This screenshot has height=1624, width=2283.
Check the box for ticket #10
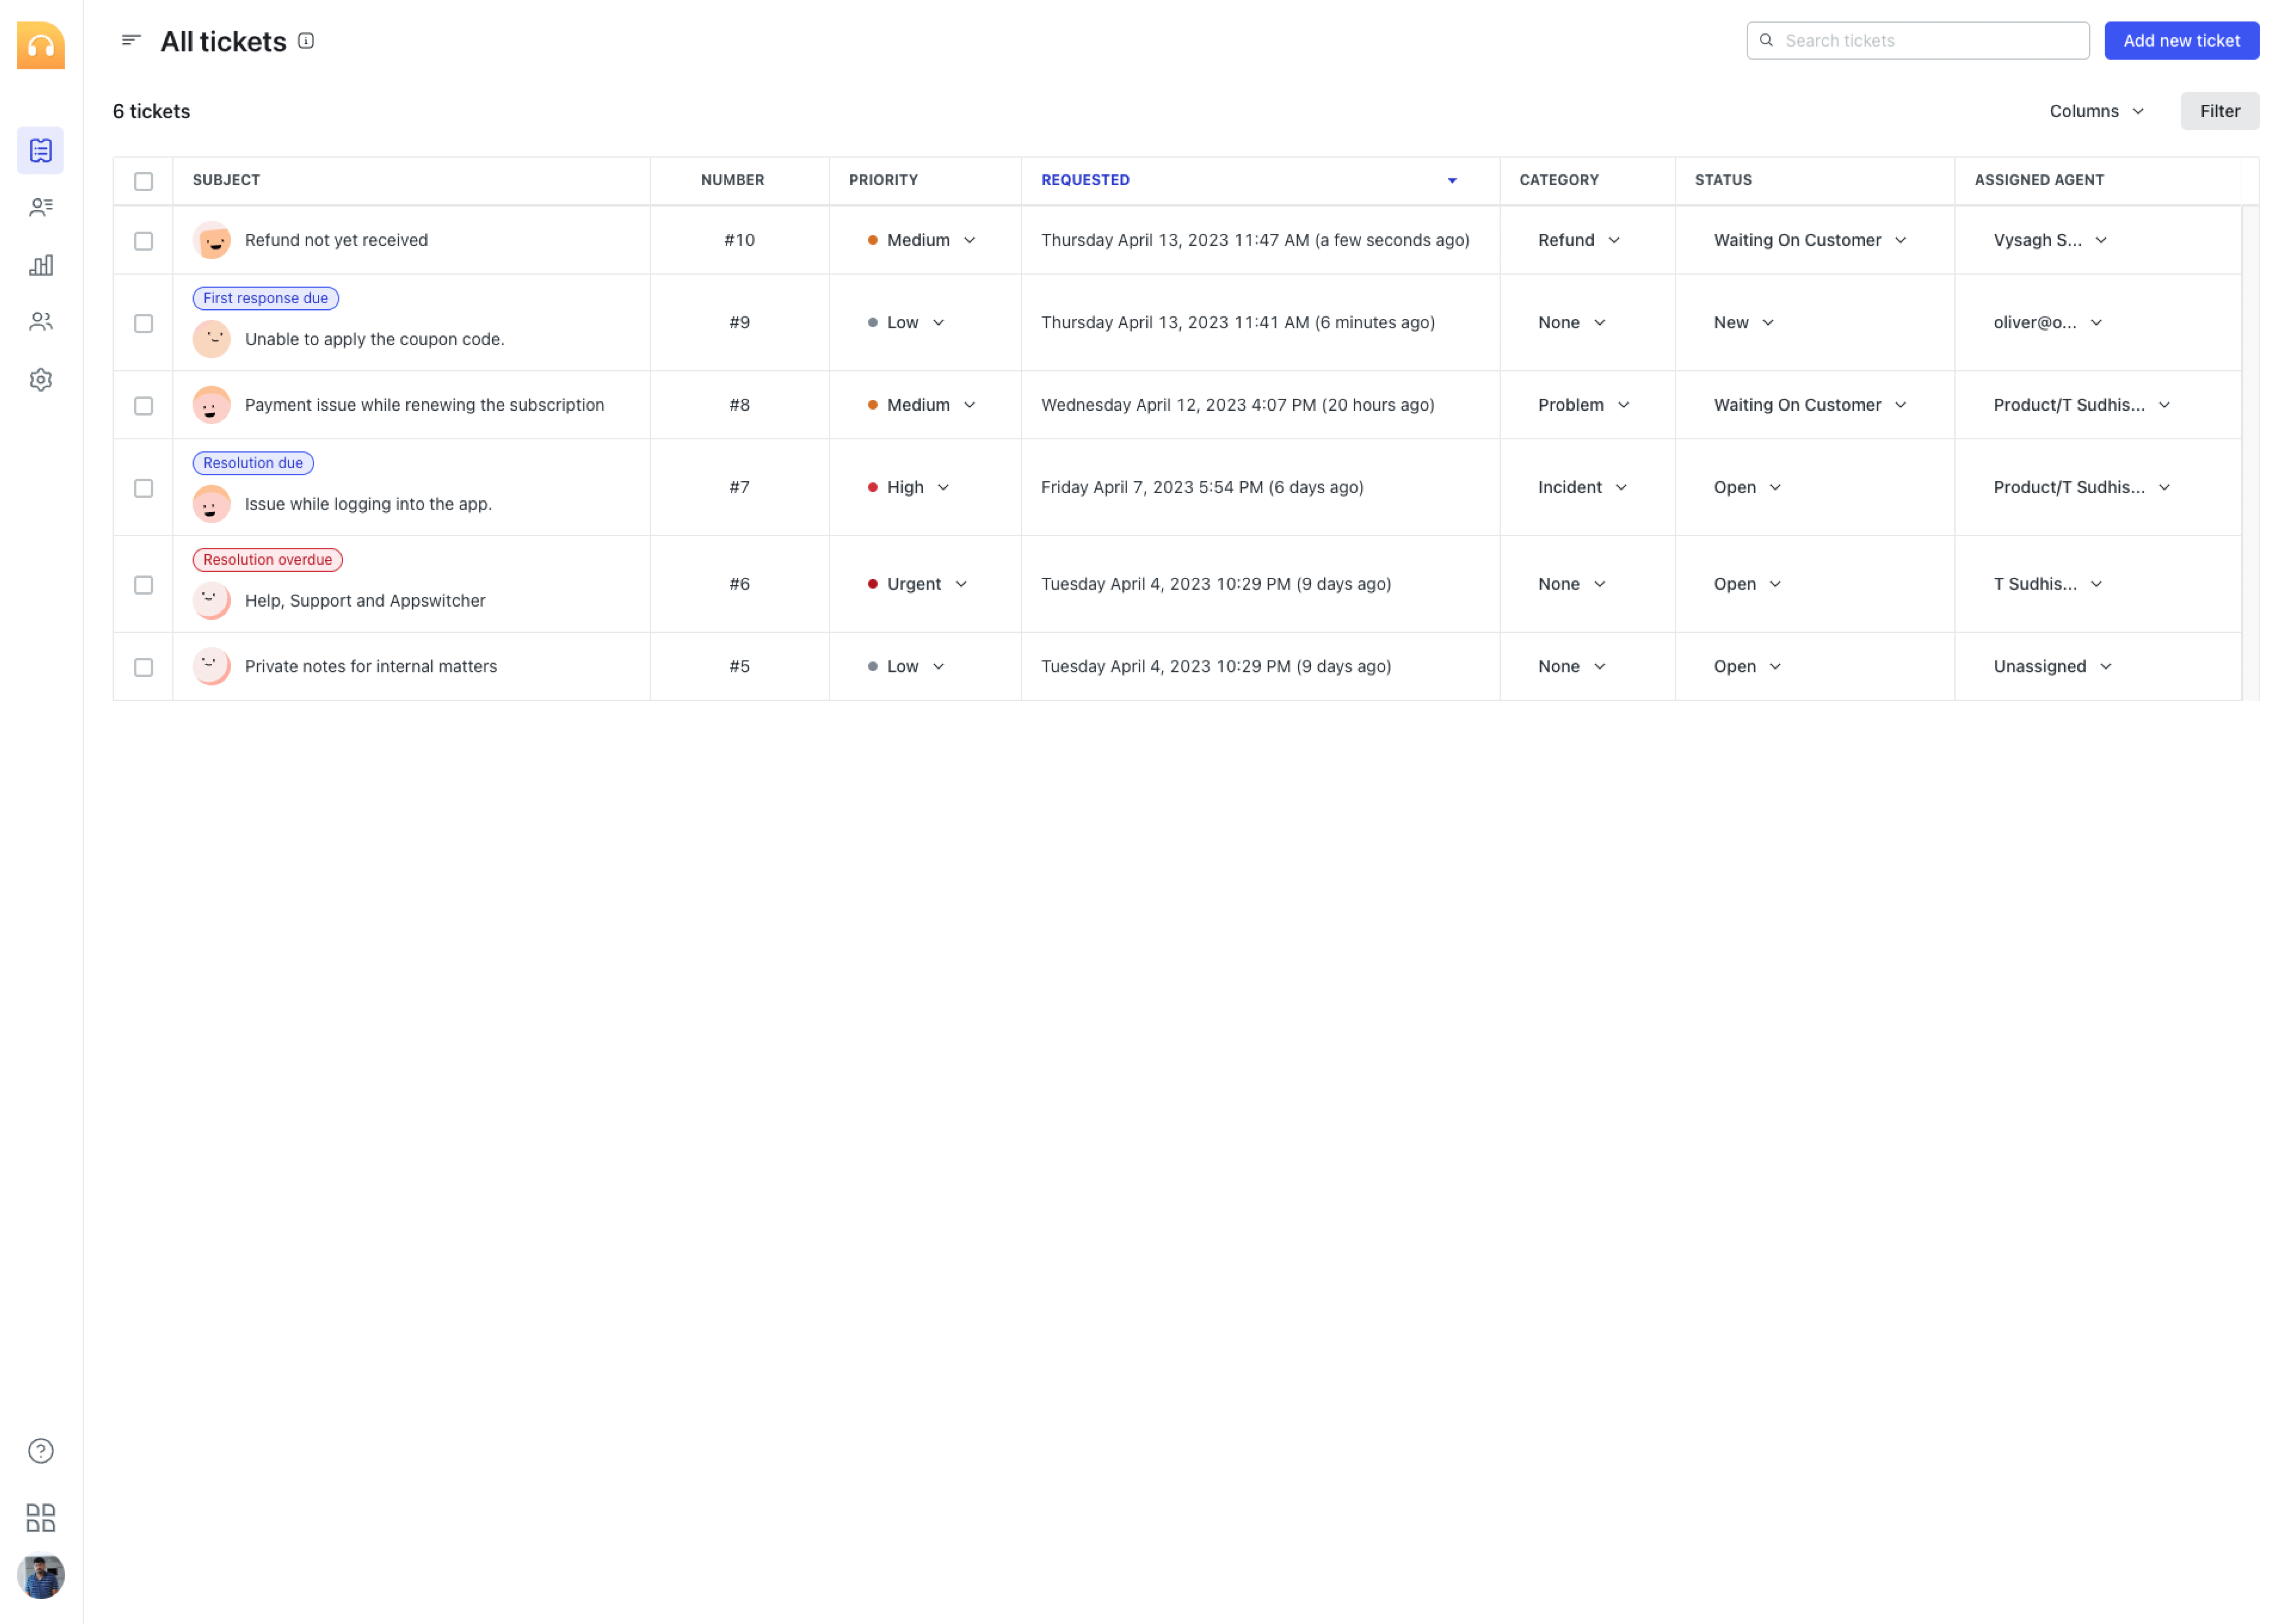coord(144,241)
